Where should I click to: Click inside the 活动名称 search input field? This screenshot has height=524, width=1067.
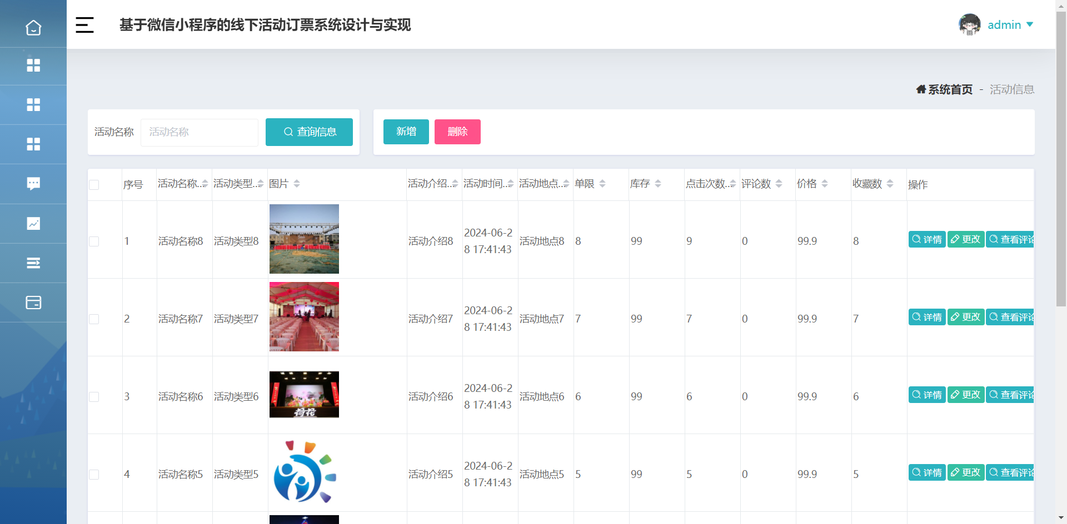pos(199,132)
